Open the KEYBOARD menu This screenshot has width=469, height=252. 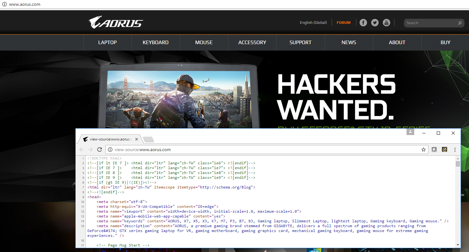pos(156,42)
